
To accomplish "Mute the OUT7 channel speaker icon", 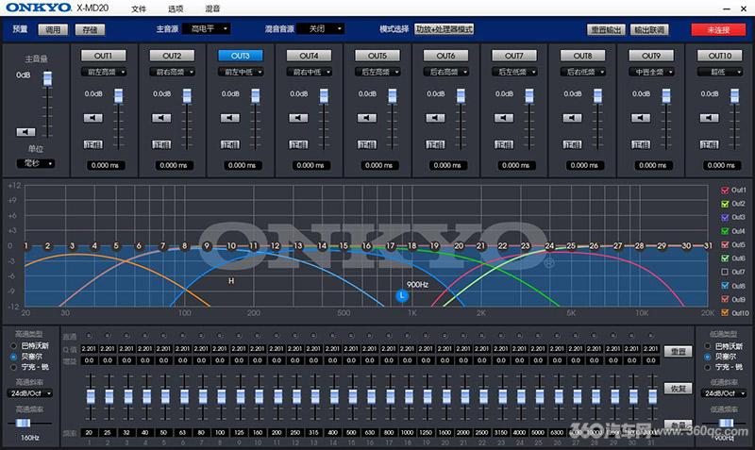I will point(504,118).
